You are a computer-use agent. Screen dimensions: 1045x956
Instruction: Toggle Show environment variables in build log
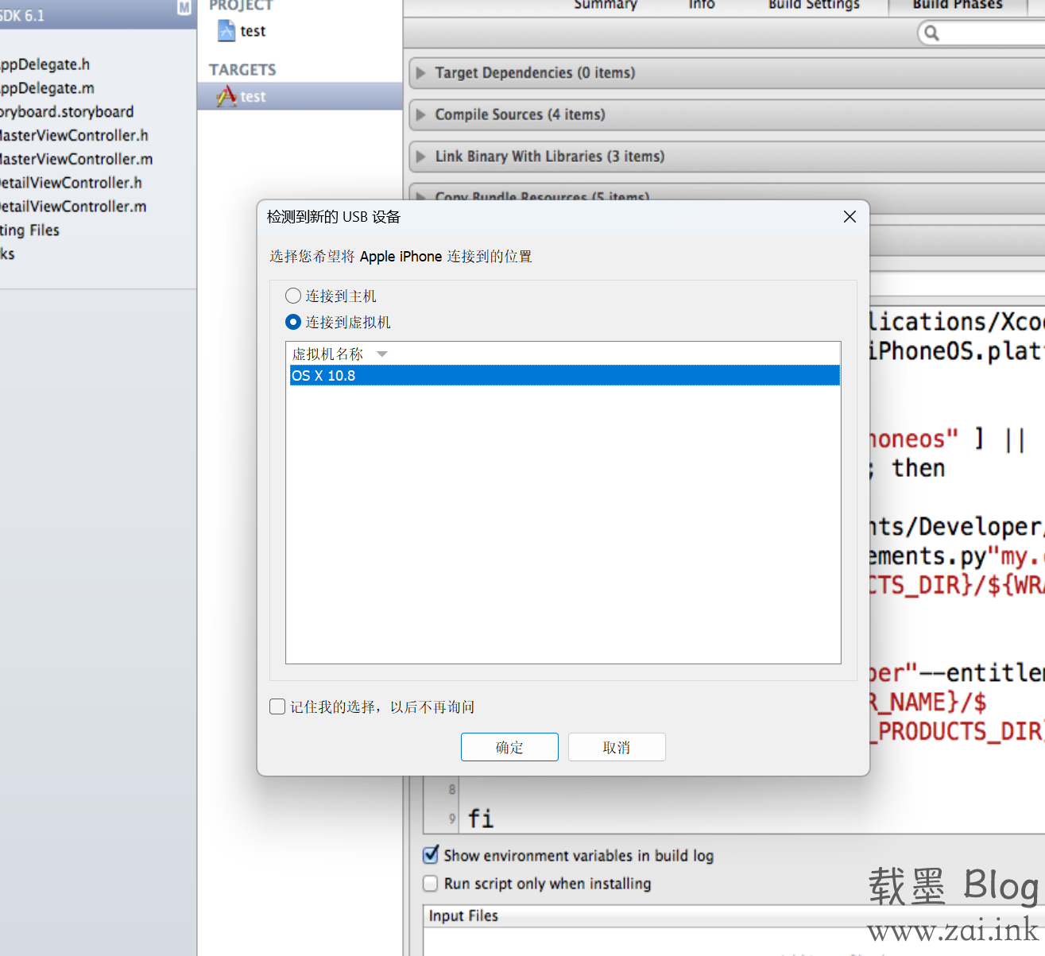click(x=431, y=855)
